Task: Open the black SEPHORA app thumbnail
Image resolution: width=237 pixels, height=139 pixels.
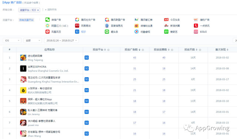Action: point(23,69)
